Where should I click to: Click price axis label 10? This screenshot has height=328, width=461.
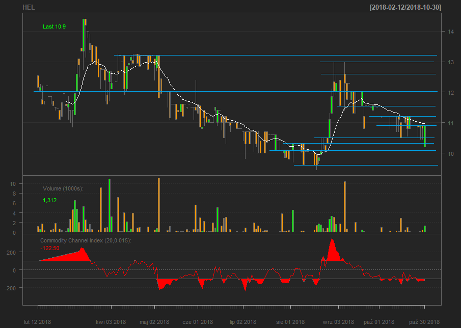tap(451, 153)
